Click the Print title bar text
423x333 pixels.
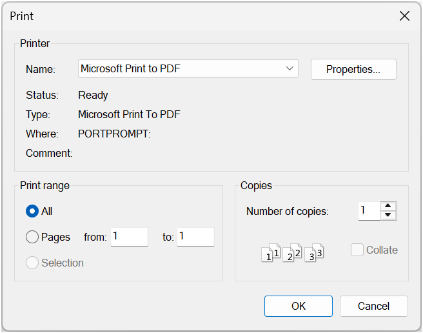22,16
